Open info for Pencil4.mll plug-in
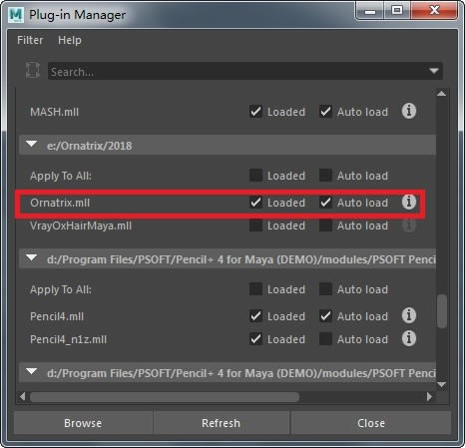The height and width of the screenshot is (448, 465). [409, 315]
